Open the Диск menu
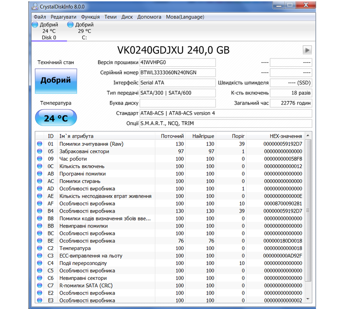The image size is (343, 309). coord(127,17)
